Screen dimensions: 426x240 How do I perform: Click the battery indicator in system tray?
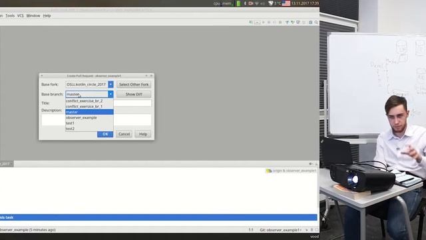238,3
